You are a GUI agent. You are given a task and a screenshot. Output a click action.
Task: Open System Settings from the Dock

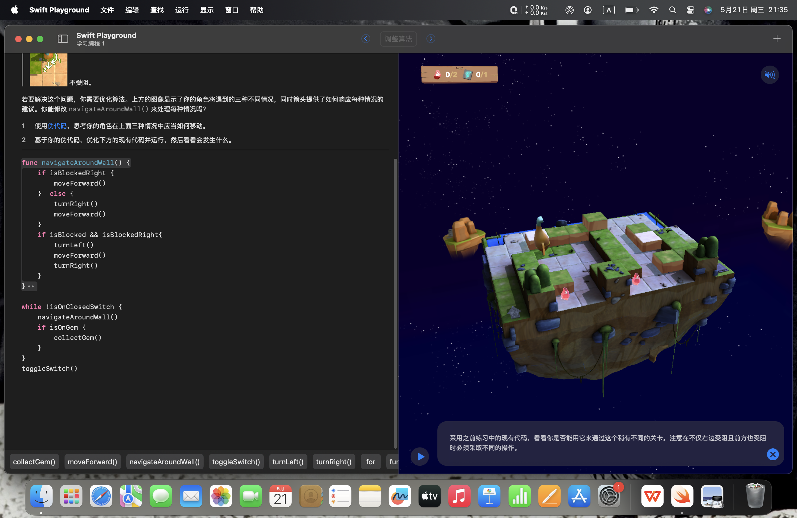tap(609, 496)
